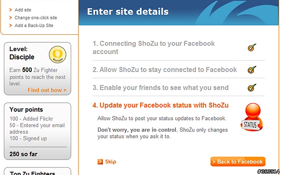Select step 4 Update your Facebook status heading

[x=160, y=105]
